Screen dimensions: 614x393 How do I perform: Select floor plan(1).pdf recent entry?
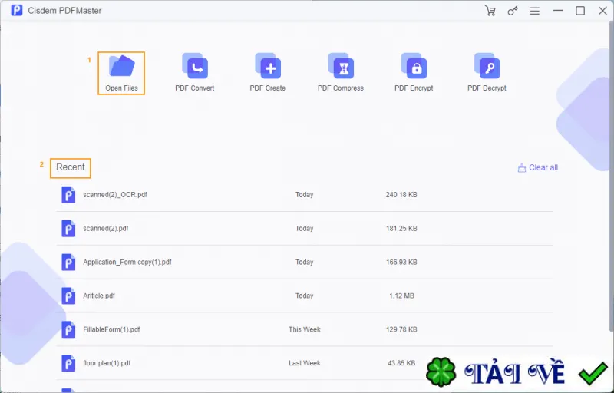[304, 363]
